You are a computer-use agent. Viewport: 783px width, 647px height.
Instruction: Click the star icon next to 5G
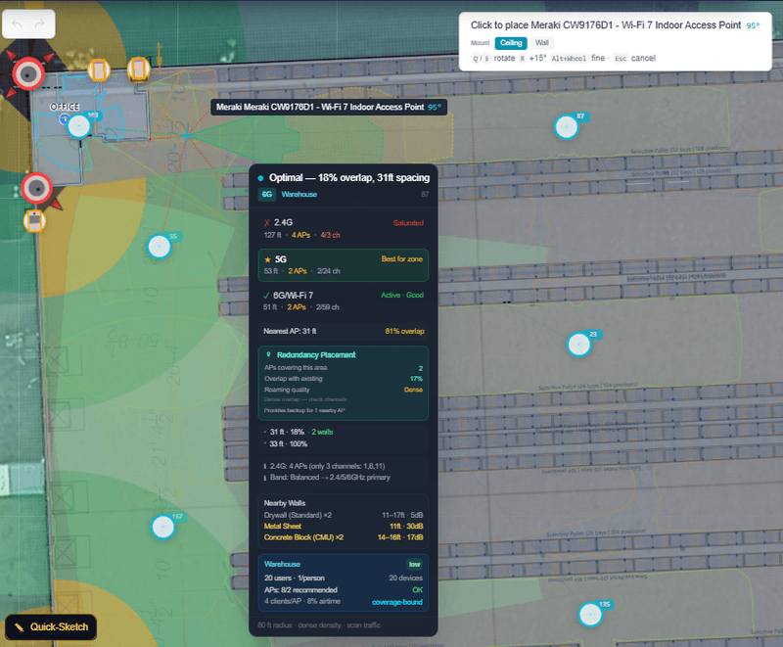tap(267, 259)
